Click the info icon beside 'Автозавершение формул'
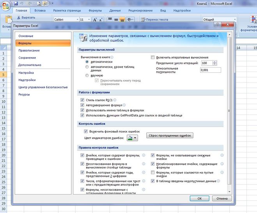Image resolution: width=257 pixels, height=213 pixels. (124, 105)
